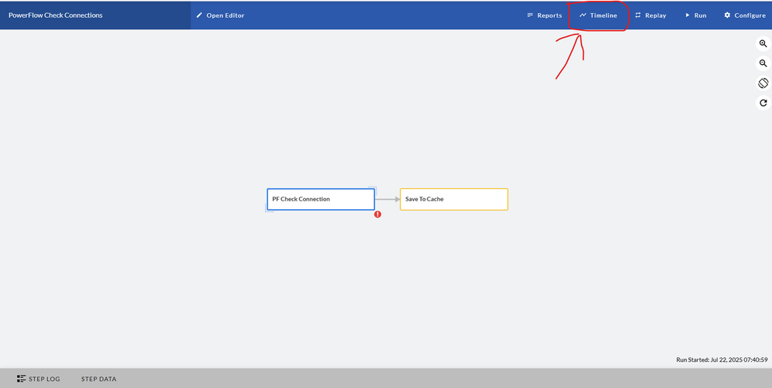The width and height of the screenshot is (772, 388).
Task: Open the Reports page
Action: tap(544, 15)
